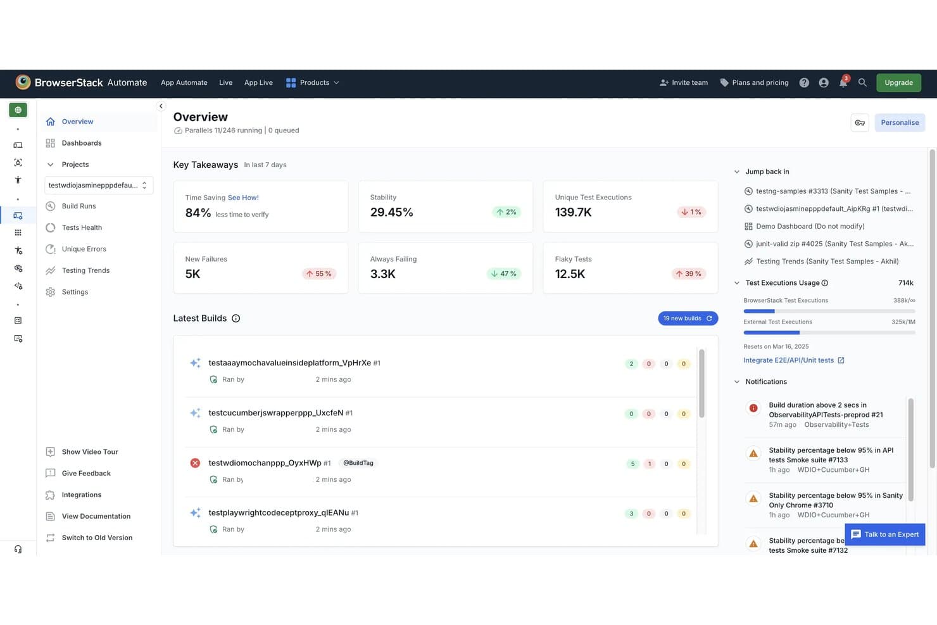
Task: Collapse the Projects section
Action: pos(51,165)
